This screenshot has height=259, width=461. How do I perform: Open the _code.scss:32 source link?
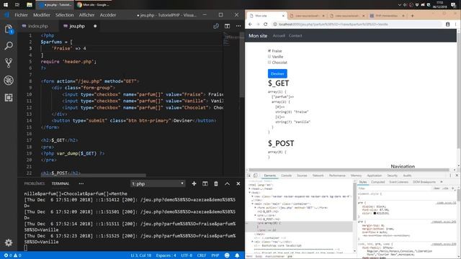pyautogui.click(x=447, y=203)
